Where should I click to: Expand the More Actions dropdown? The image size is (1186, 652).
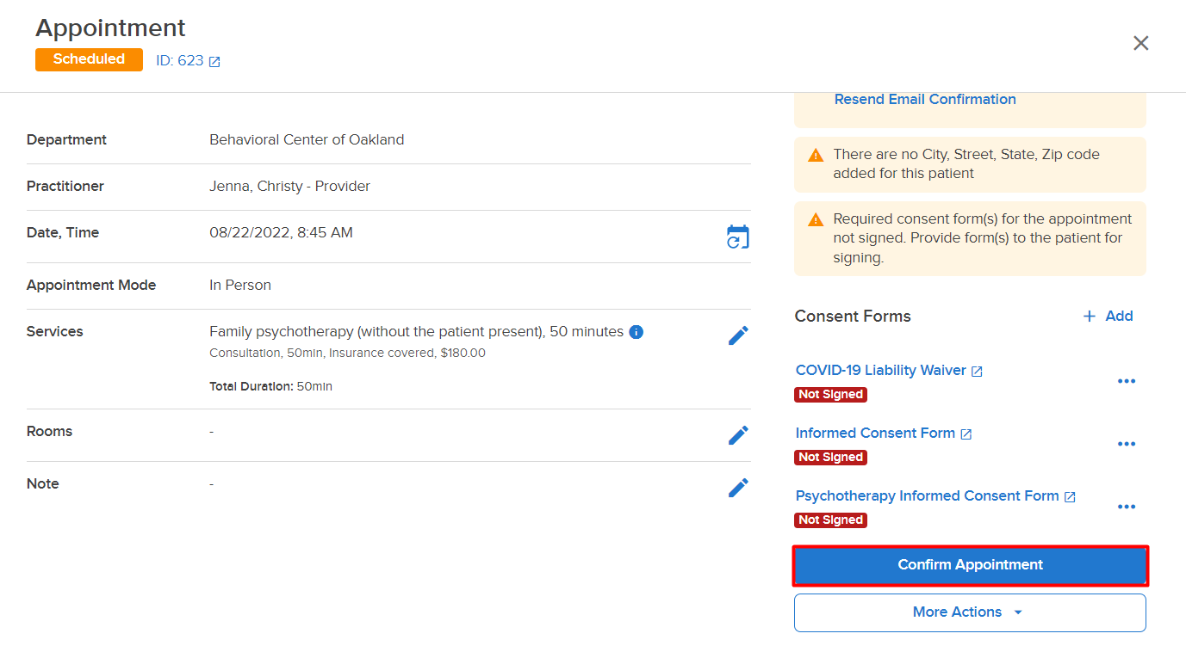click(970, 612)
